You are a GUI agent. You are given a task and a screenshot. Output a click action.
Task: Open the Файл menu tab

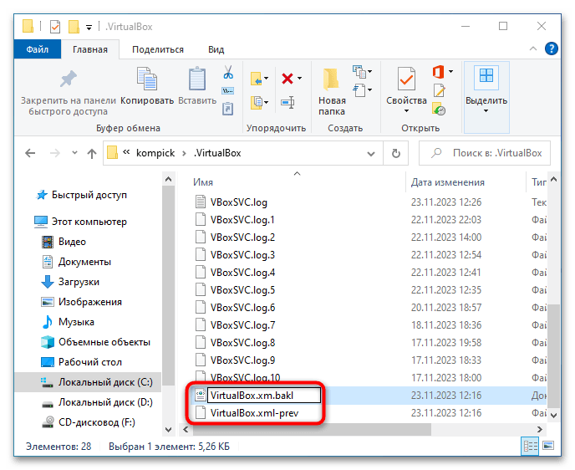[x=38, y=49]
